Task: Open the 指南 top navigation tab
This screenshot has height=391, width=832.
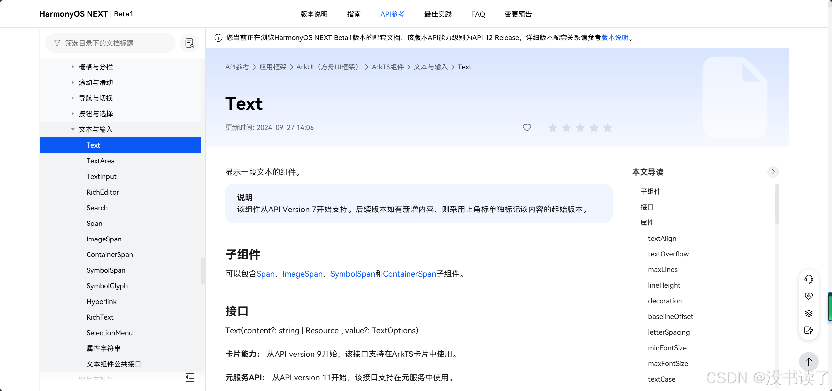Action: click(x=354, y=14)
